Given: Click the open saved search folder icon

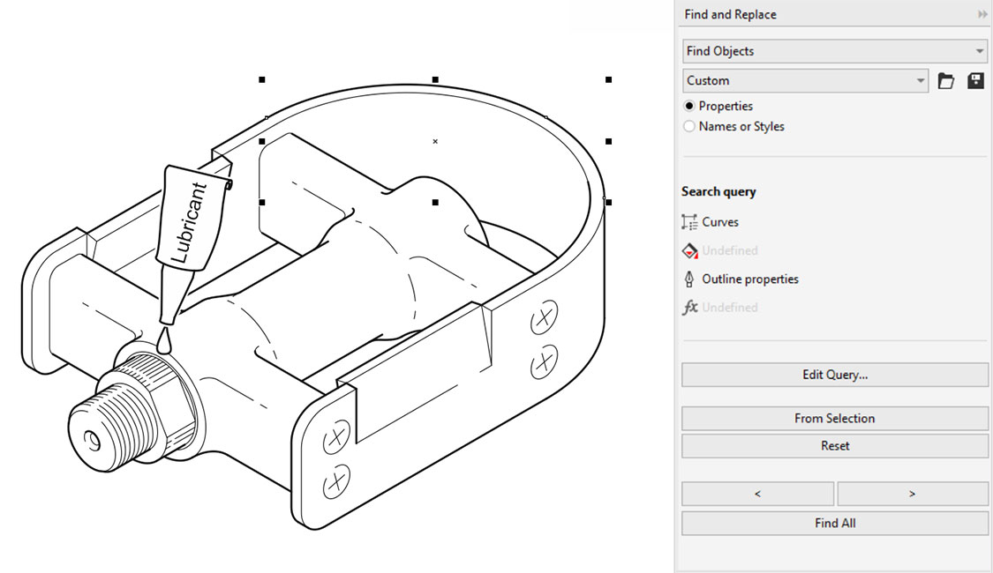Looking at the screenshot, I should tap(945, 81).
